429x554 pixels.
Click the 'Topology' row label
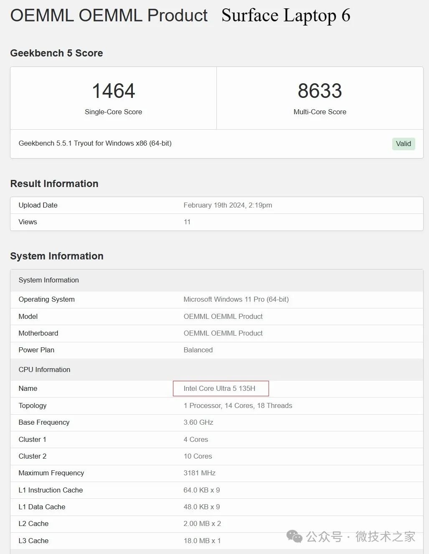pyautogui.click(x=33, y=405)
